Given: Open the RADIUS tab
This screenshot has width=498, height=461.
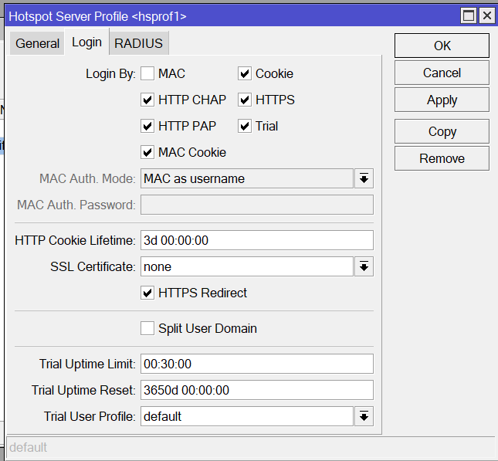Looking at the screenshot, I should (138, 43).
